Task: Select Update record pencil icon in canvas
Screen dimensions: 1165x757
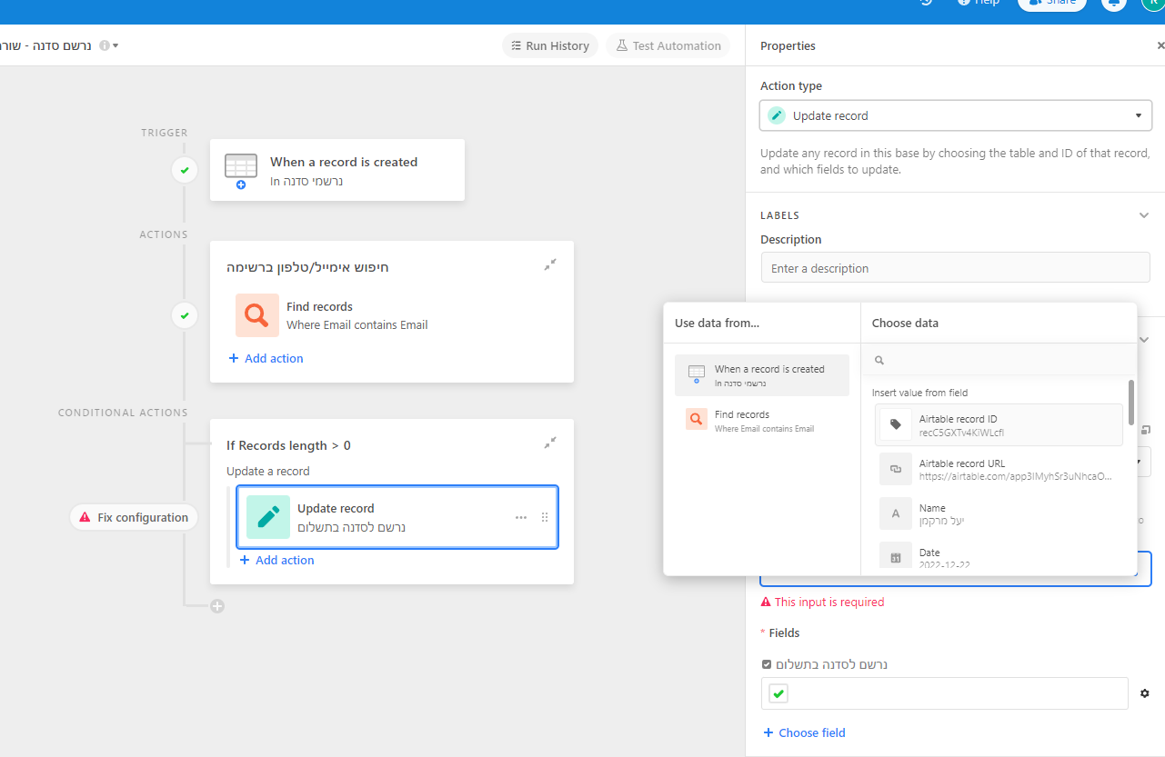Action: click(x=268, y=517)
